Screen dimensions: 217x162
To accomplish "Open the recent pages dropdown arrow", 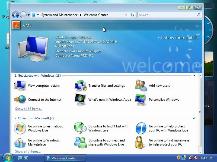I will pyautogui.click(x=28, y=15).
